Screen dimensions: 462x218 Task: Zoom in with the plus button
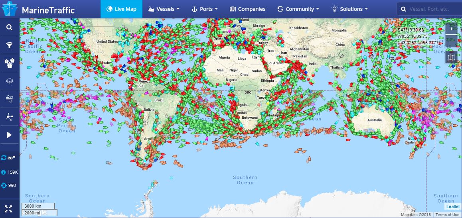tap(451, 29)
